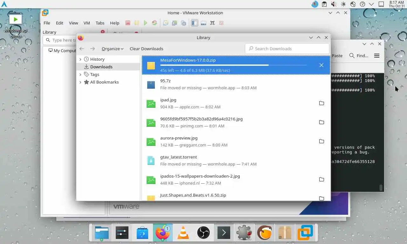Open software store icon in dock
The width and height of the screenshot is (407, 244).
[x=142, y=233]
